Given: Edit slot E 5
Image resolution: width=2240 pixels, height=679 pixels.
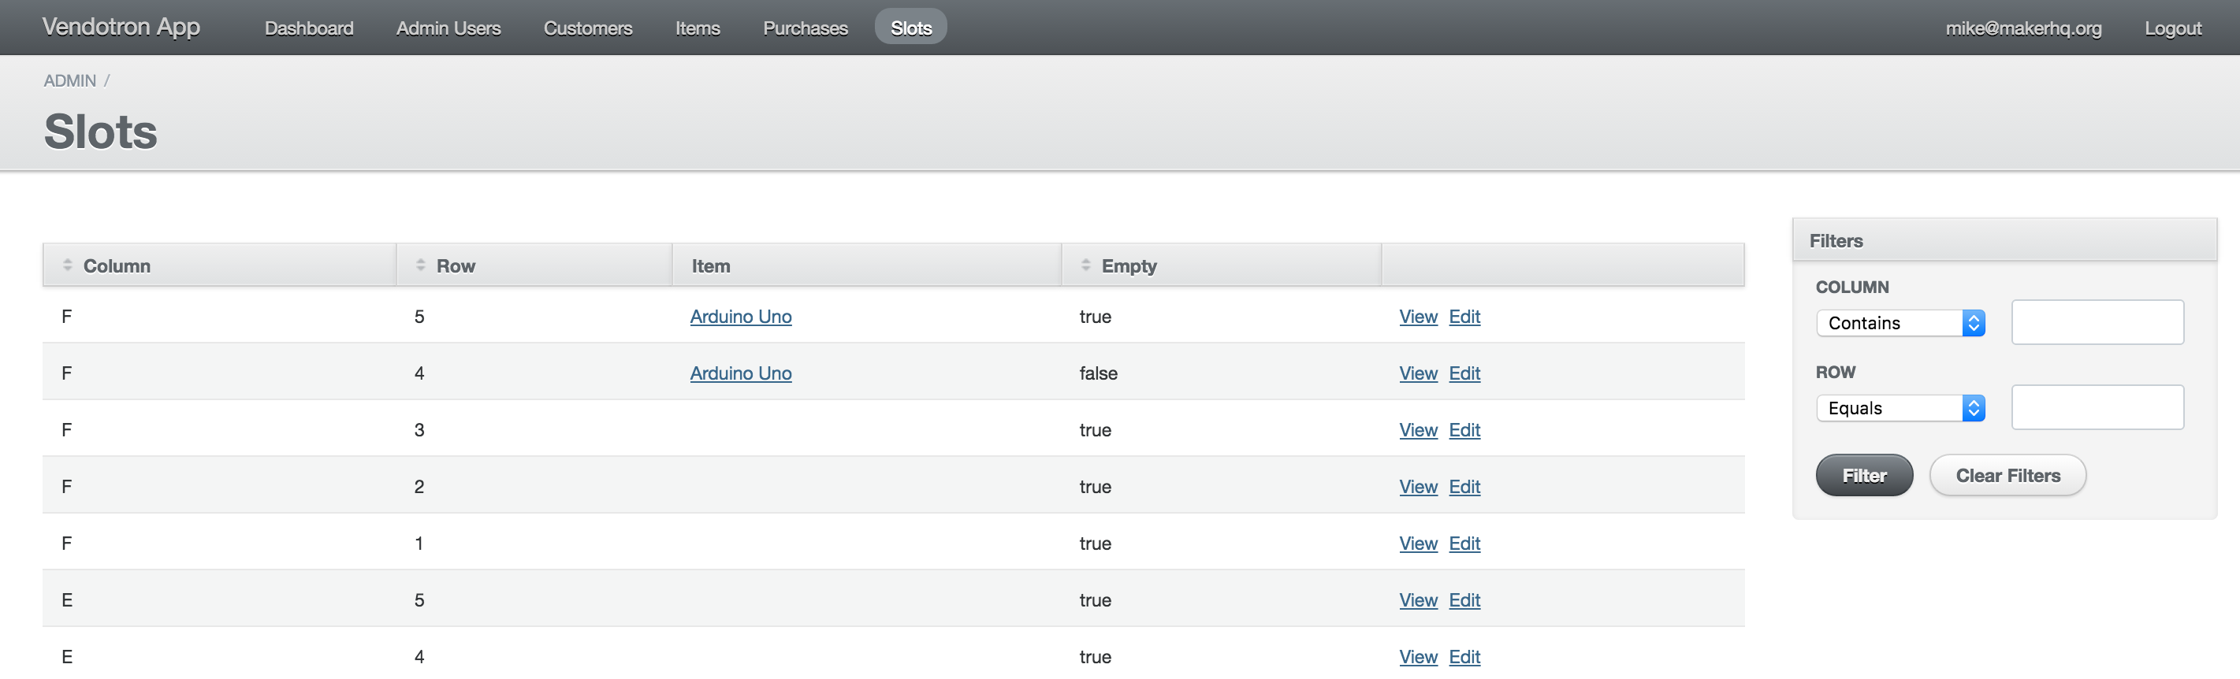Looking at the screenshot, I should coord(1464,601).
